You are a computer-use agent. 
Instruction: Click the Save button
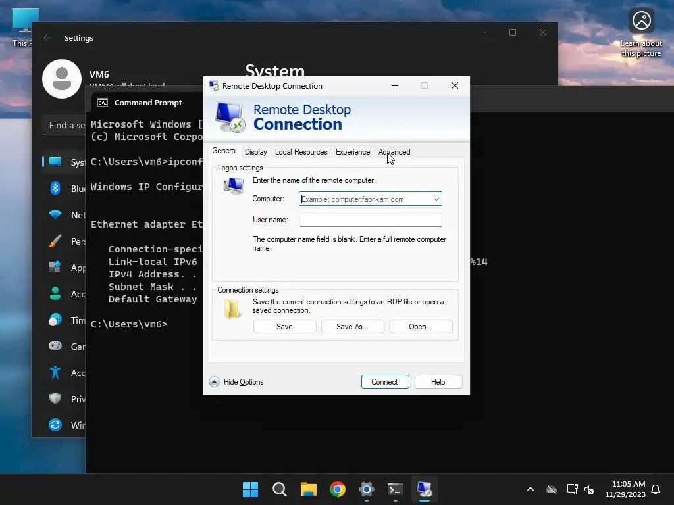point(284,326)
